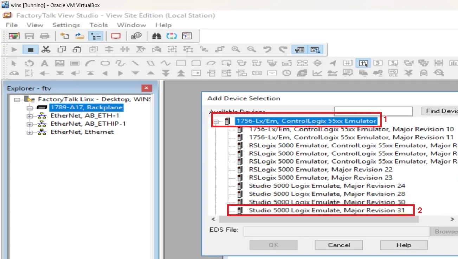Pick the Ellipse drawing tool
The height and width of the screenshot is (259, 458).
[x=104, y=64]
